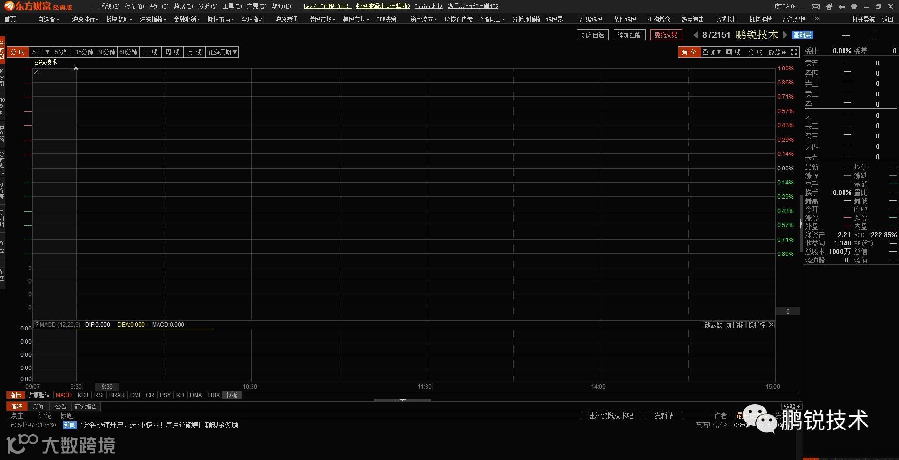The image size is (899, 460).
Task: Click 进入鹏锐技术吧 button
Action: coord(611,415)
